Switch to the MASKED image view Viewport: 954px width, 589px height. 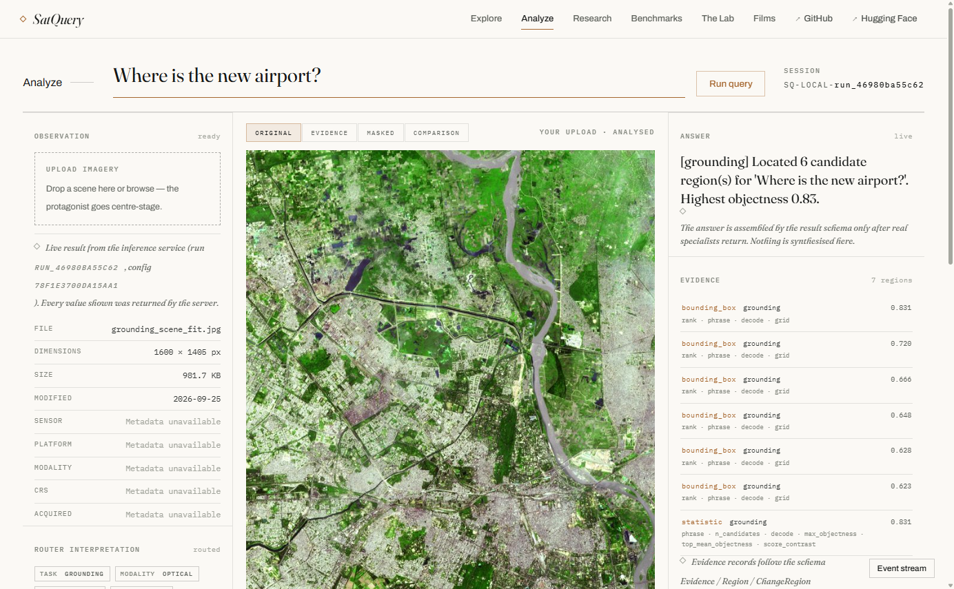(380, 133)
